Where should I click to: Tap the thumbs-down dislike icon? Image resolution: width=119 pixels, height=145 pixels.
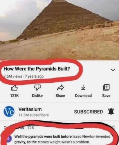[37, 88]
